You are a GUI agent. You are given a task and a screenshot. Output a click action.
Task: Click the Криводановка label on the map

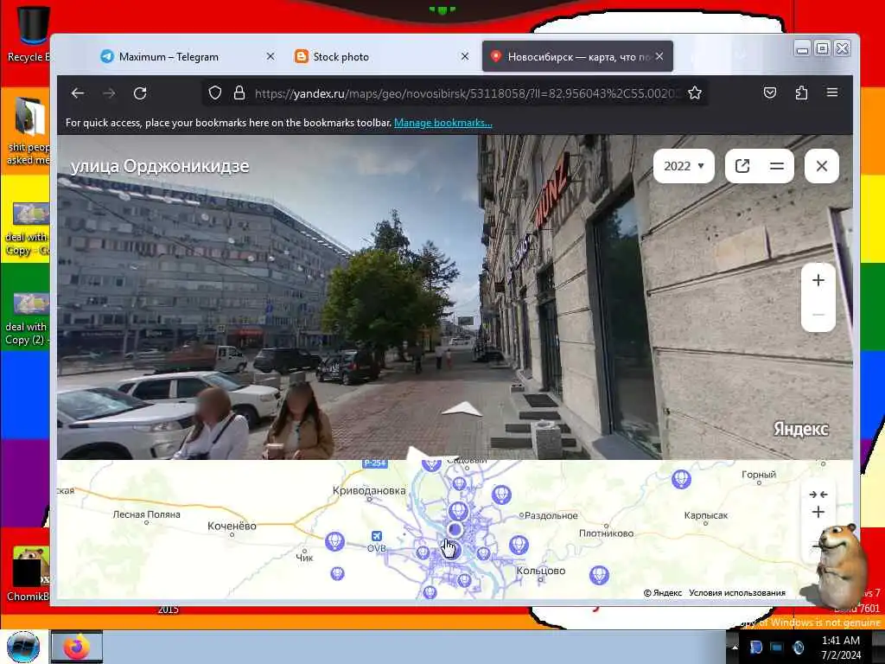click(x=368, y=491)
